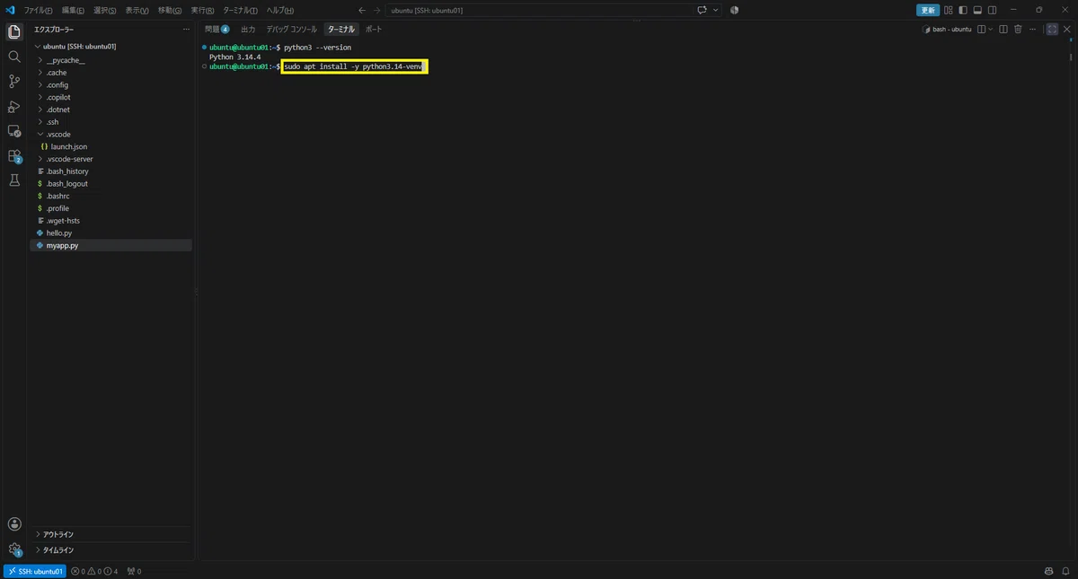1078x579 pixels.
Task: Open Explorer's more actions ellipsis
Action: coord(186,30)
